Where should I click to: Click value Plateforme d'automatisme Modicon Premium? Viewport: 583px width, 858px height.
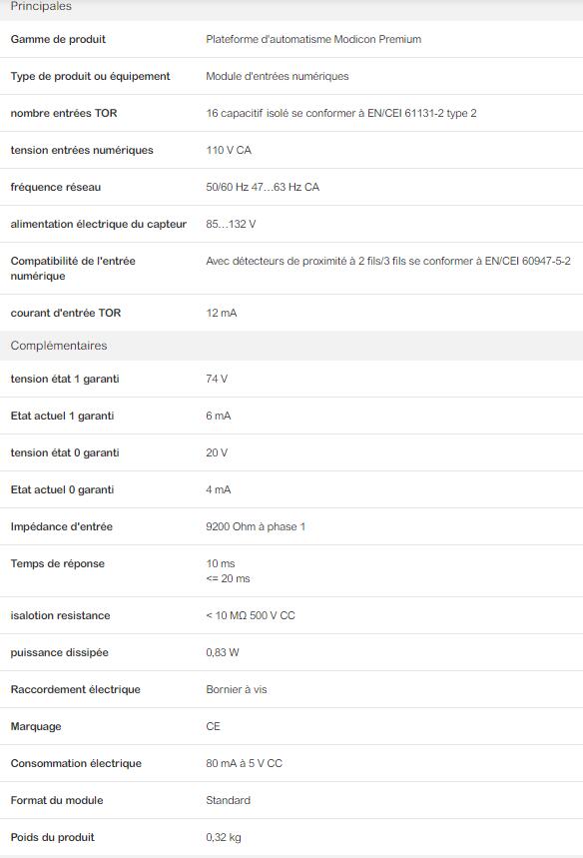[313, 39]
